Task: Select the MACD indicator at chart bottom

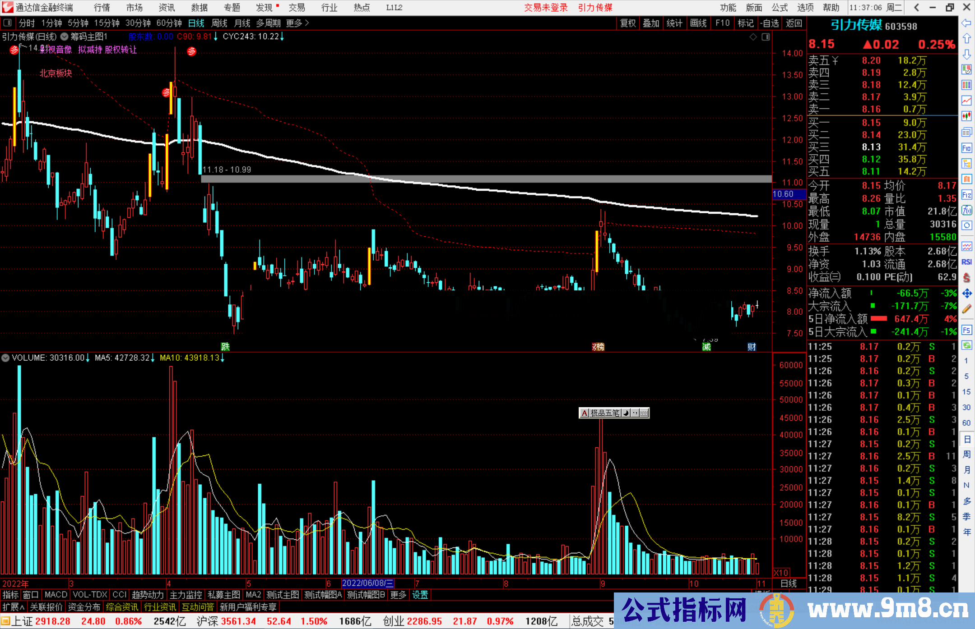Action: click(56, 595)
